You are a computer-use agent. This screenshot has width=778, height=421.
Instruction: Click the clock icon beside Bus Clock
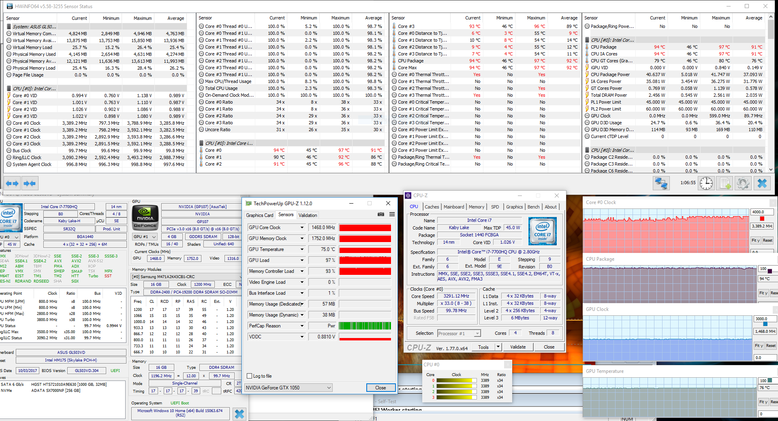point(9,151)
